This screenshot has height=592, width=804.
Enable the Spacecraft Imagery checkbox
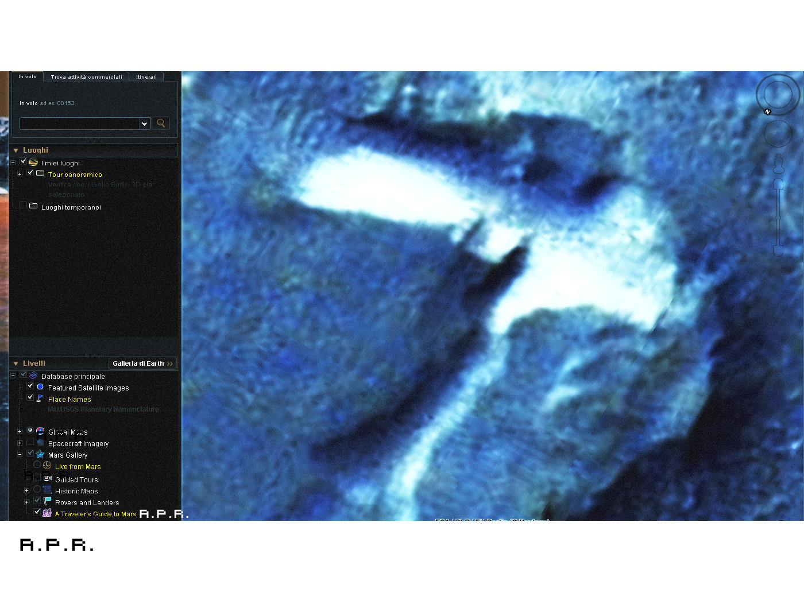(30, 442)
